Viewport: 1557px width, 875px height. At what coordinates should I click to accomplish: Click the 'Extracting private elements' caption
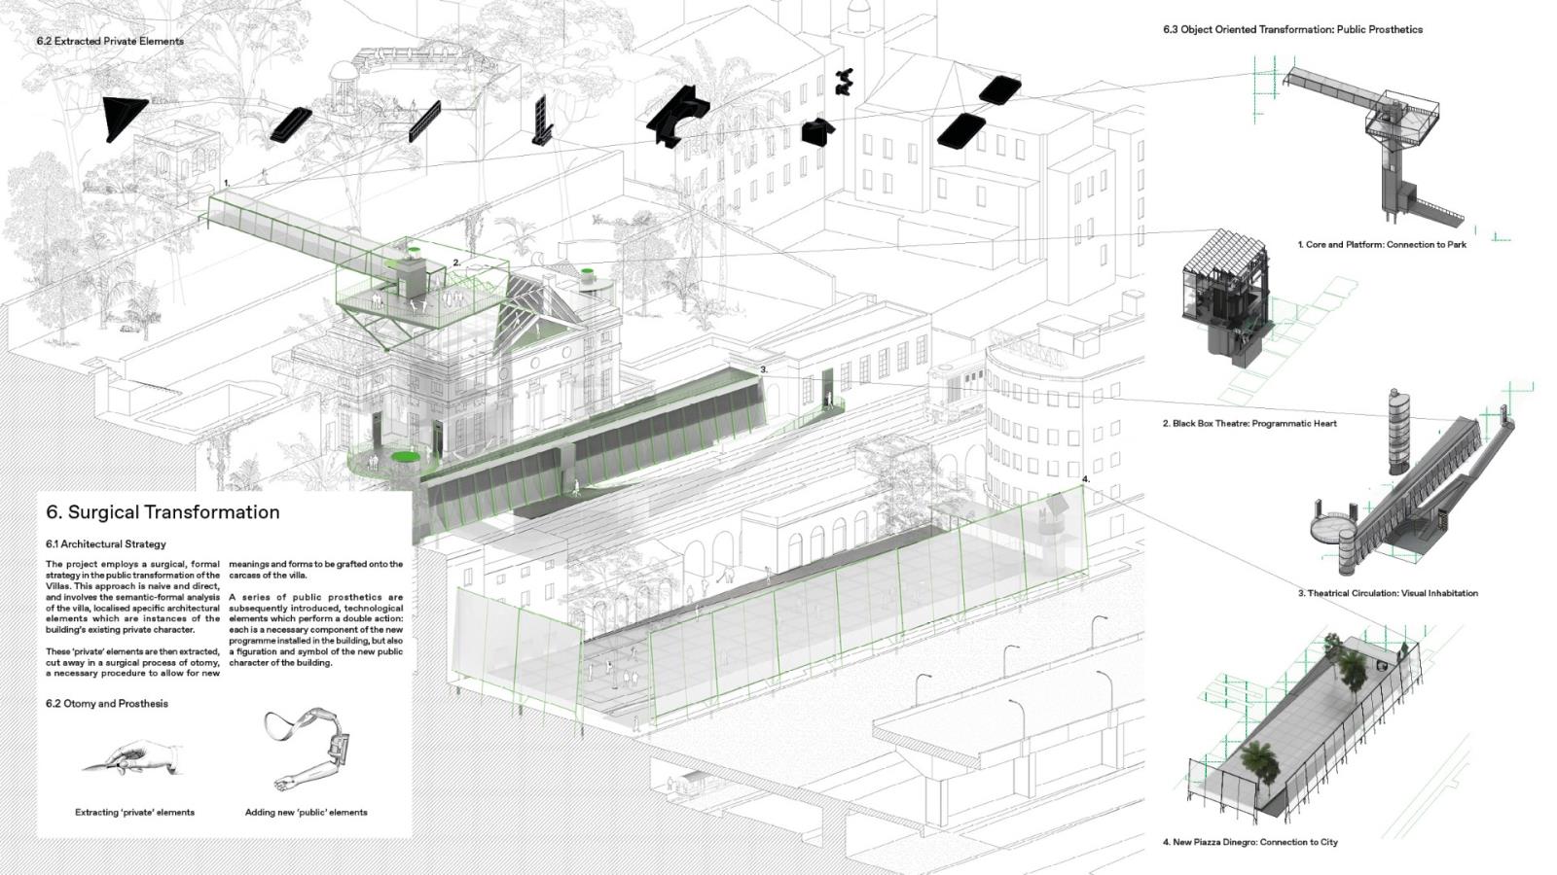pos(134,813)
